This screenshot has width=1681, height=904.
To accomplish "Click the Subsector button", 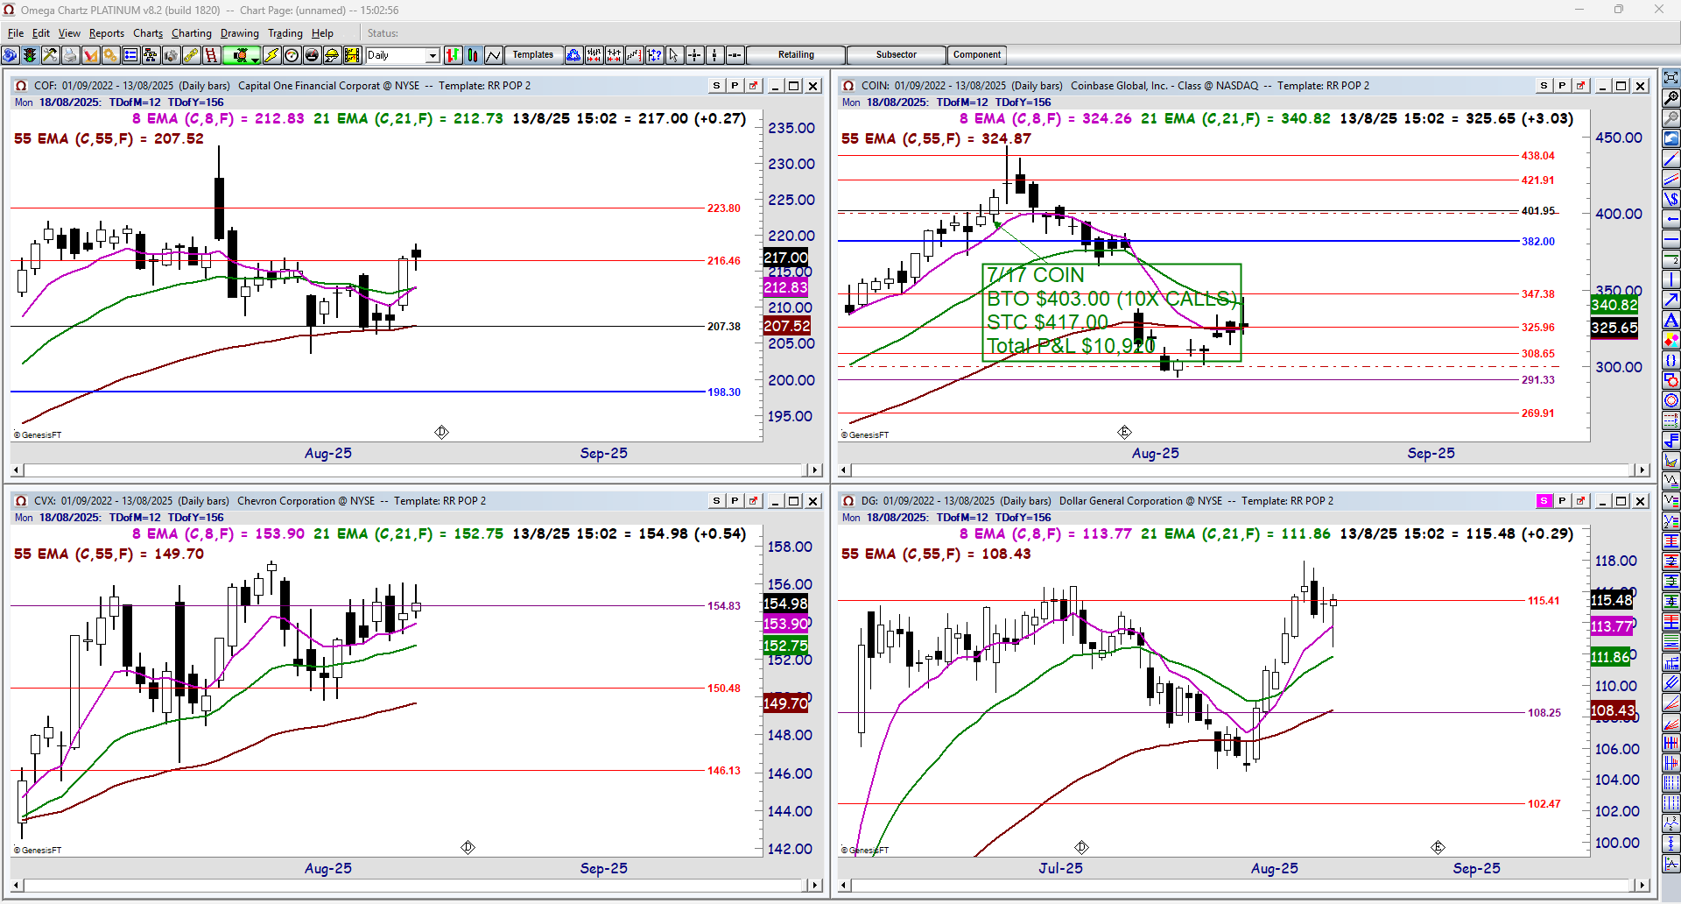I will pyautogui.click(x=897, y=55).
